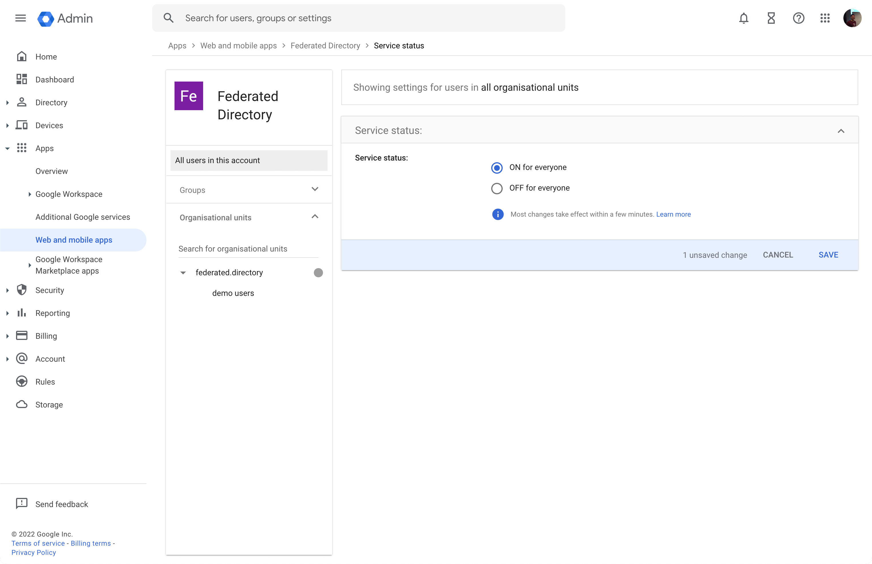Open the notifications bell

click(744, 18)
